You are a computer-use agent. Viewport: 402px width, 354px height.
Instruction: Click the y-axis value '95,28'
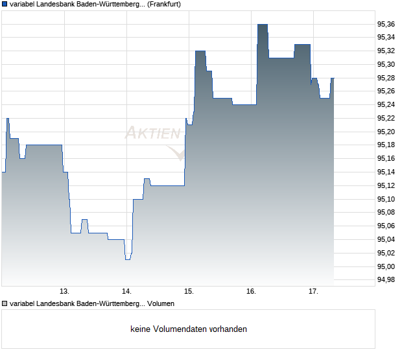386,78
